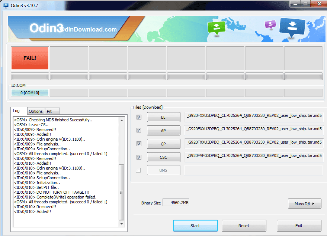
Task: Click log line "<ID:0/010> Initialzation.."
Action: (37, 183)
